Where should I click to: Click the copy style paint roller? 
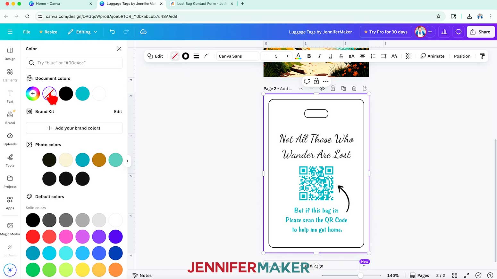482,56
